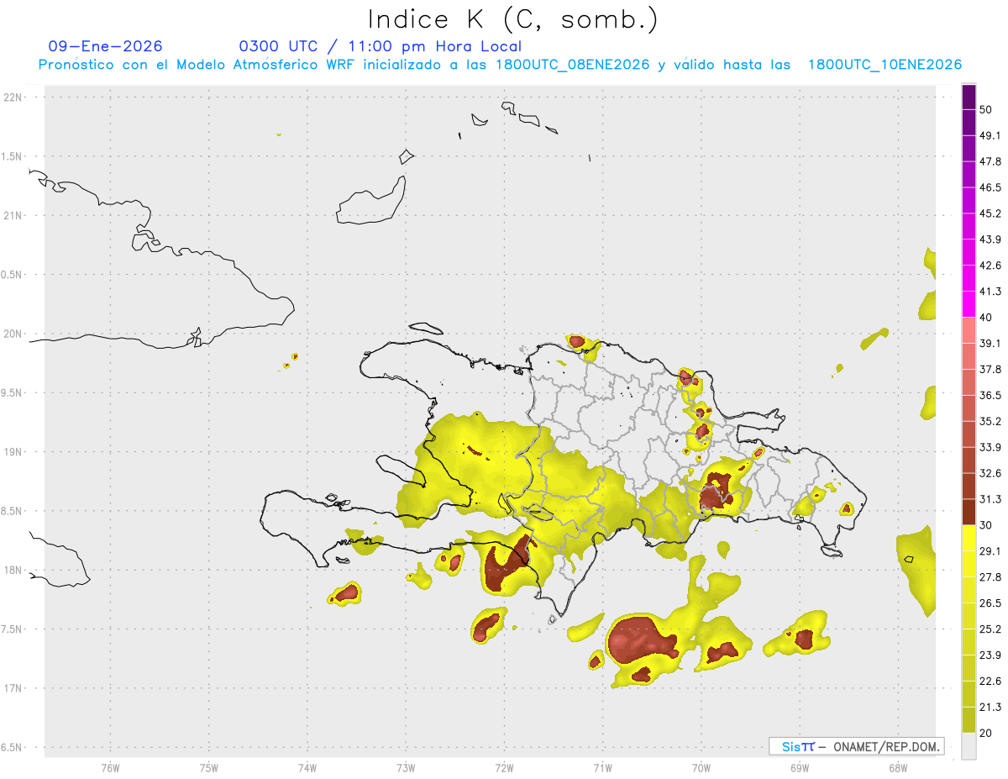Click the '20N' latitude axis label
This screenshot has height=779, width=1008.
(13, 334)
